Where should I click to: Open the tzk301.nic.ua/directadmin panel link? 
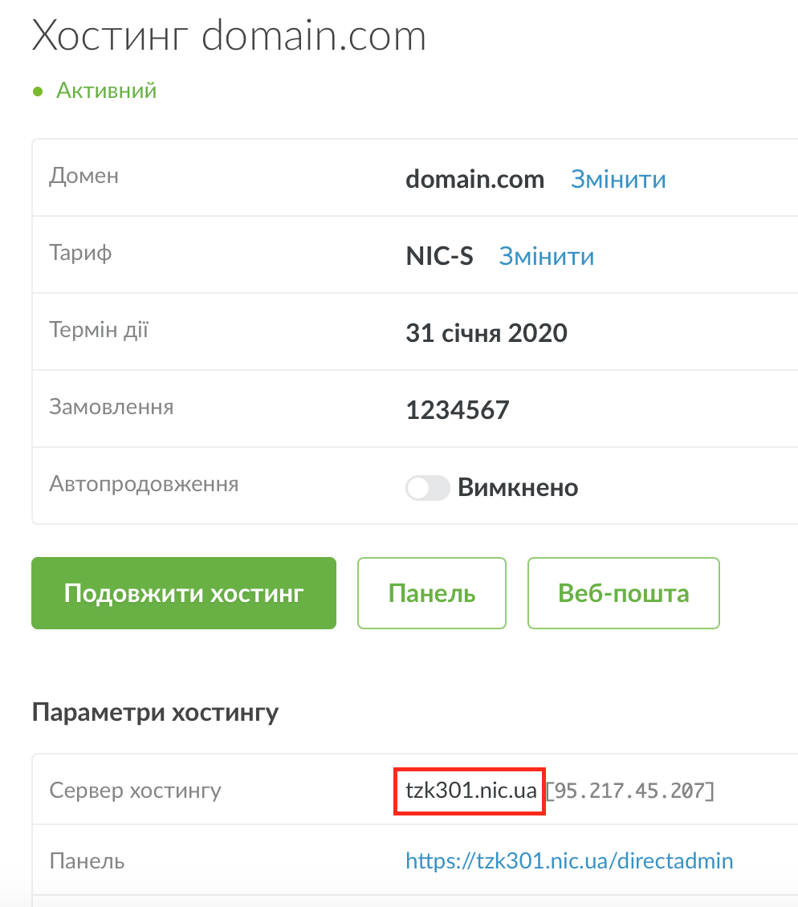click(569, 861)
